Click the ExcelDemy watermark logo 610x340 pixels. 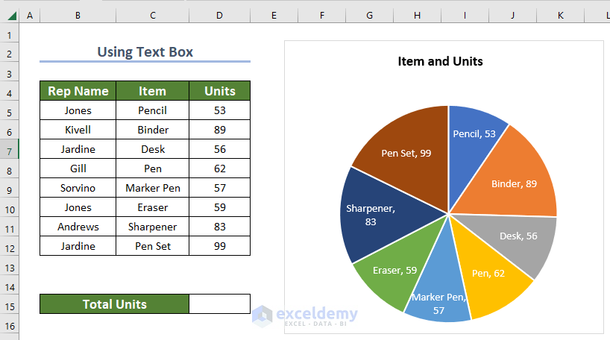262,316
